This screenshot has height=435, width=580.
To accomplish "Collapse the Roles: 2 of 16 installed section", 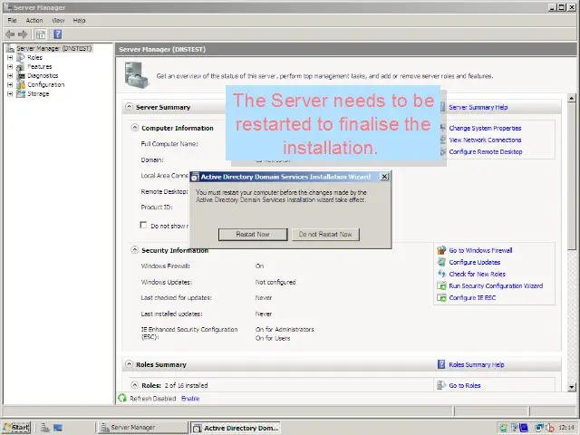I will click(x=135, y=385).
